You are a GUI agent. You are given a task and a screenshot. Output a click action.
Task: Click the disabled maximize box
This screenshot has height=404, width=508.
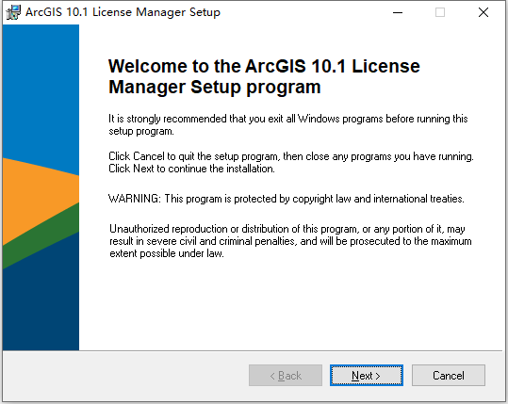[x=439, y=12]
